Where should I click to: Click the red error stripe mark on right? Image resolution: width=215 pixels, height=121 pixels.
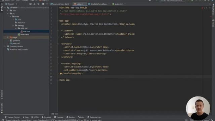(x=211, y=17)
